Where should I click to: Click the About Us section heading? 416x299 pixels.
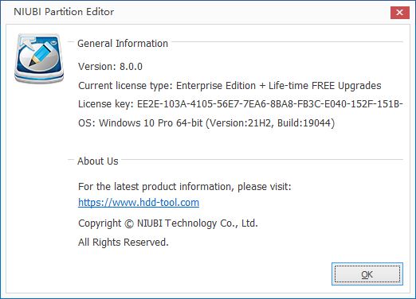pos(98,161)
